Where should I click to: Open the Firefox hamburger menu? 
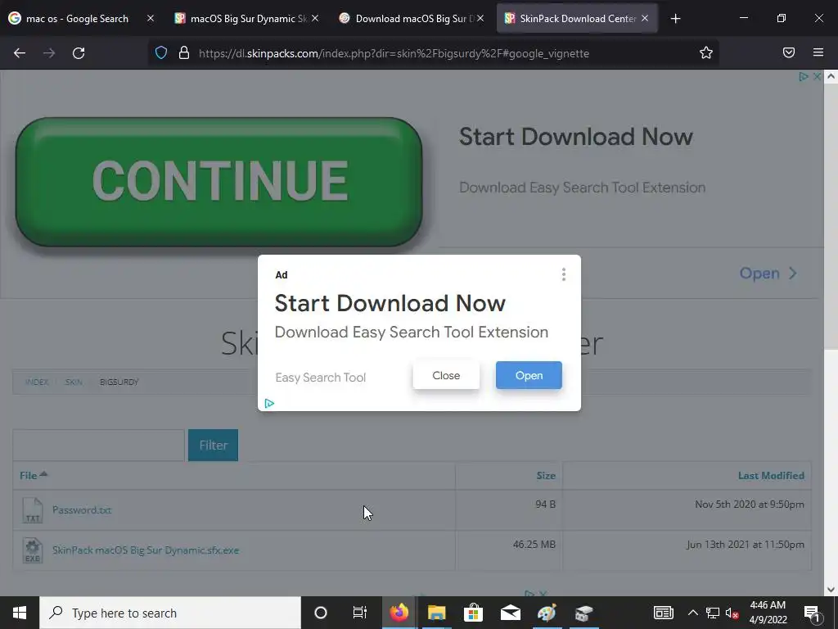tap(818, 52)
